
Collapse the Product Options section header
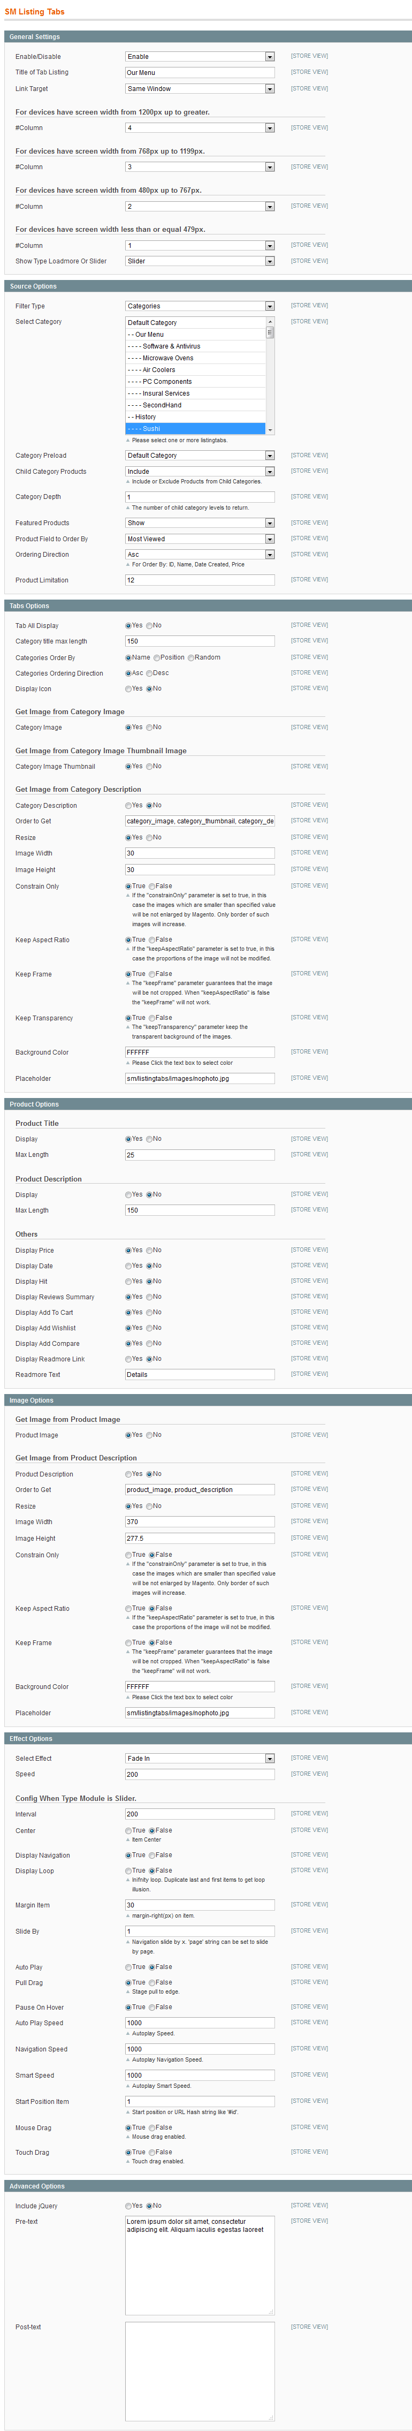208,1104
